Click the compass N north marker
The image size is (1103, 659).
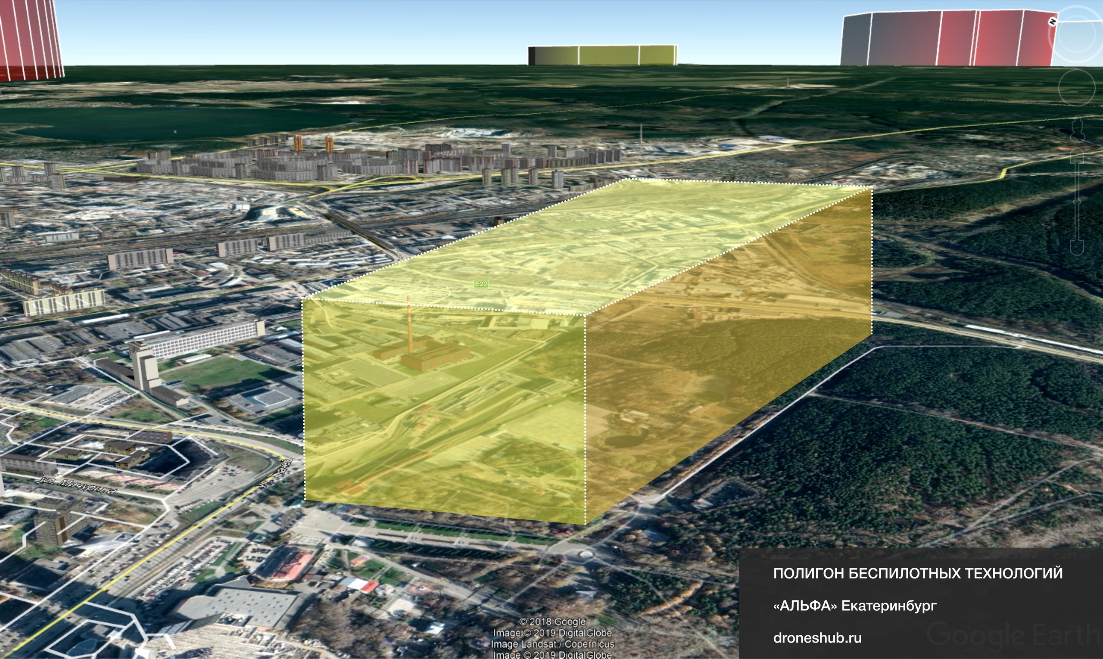1052,22
